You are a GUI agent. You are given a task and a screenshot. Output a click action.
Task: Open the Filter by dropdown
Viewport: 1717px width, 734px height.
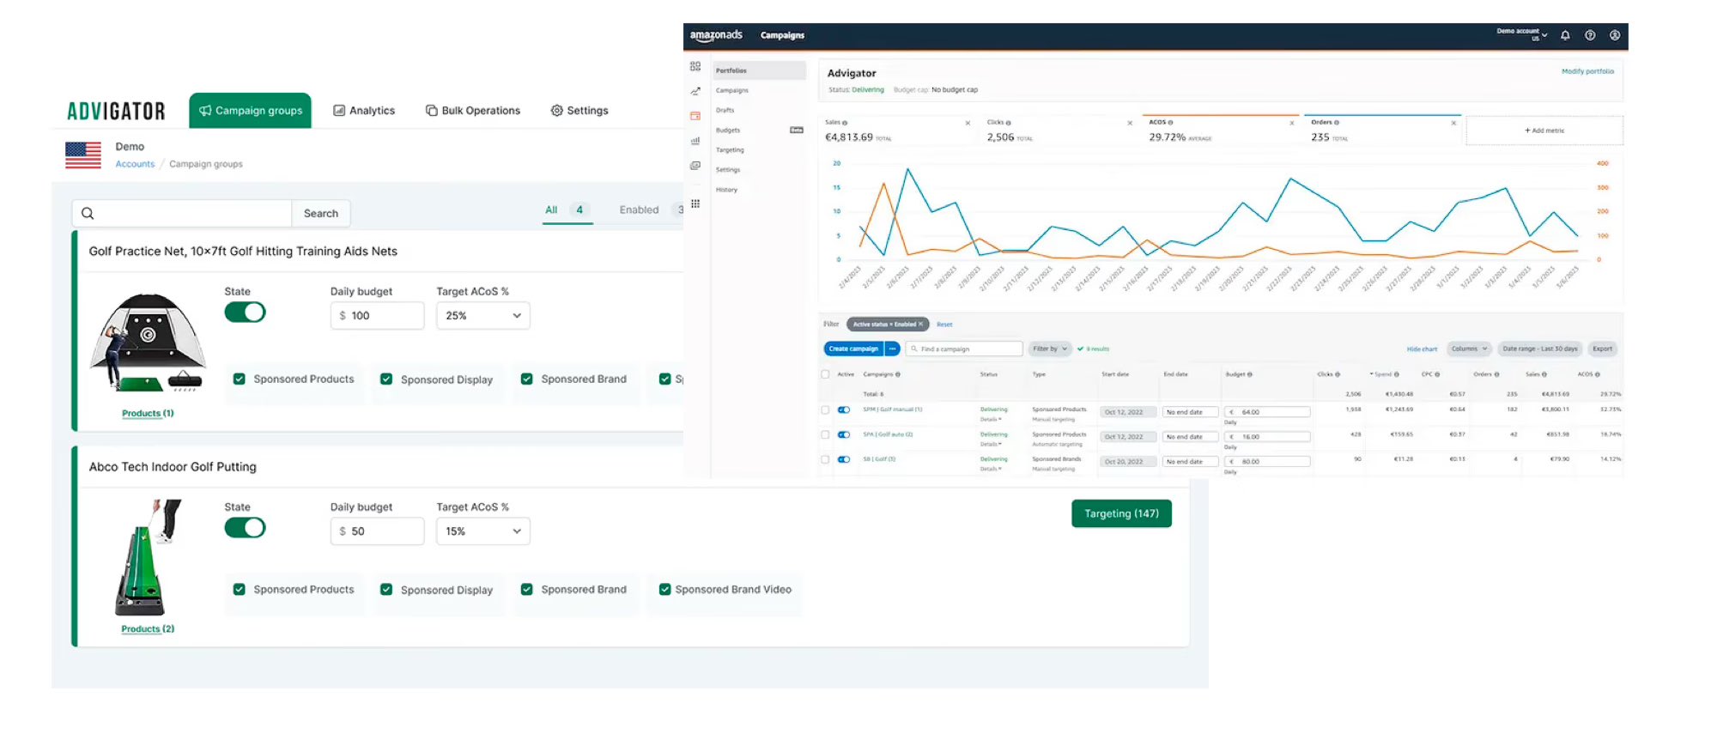tap(1050, 349)
